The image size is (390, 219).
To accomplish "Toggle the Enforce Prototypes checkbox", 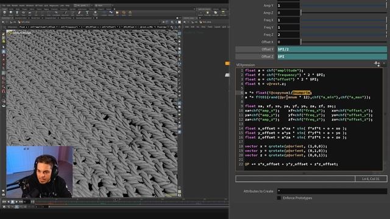I will 279,198.
